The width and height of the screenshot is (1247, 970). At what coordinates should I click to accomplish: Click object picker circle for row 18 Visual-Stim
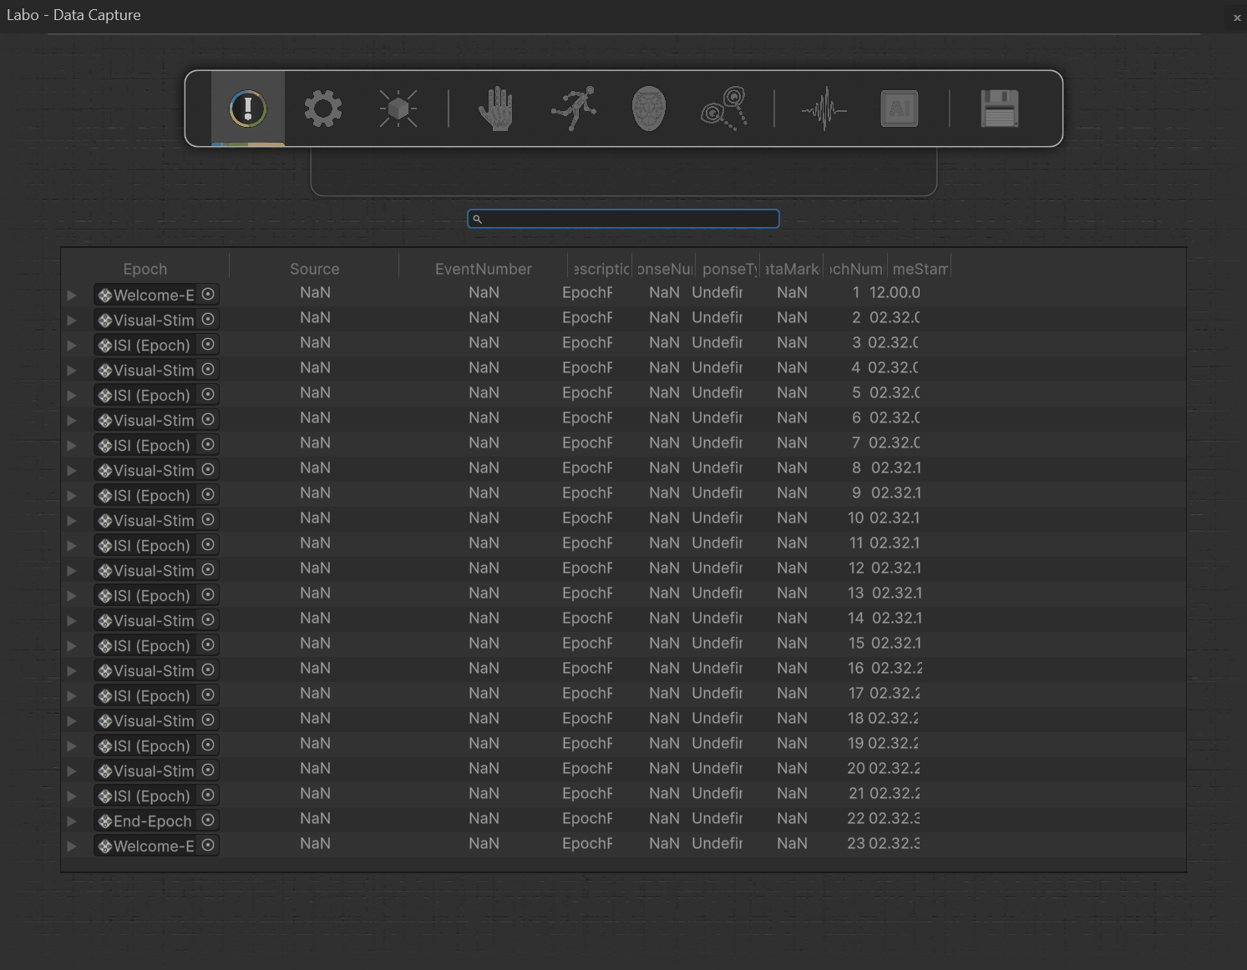pyautogui.click(x=208, y=720)
